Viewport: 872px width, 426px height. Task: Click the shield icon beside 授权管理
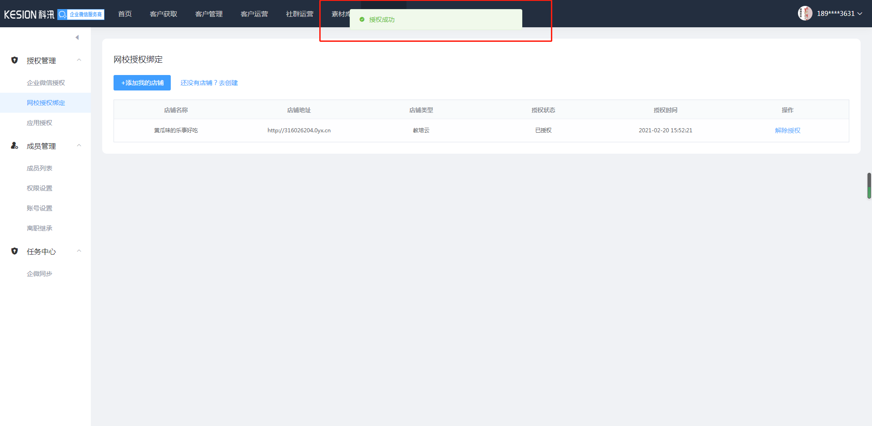pos(15,60)
